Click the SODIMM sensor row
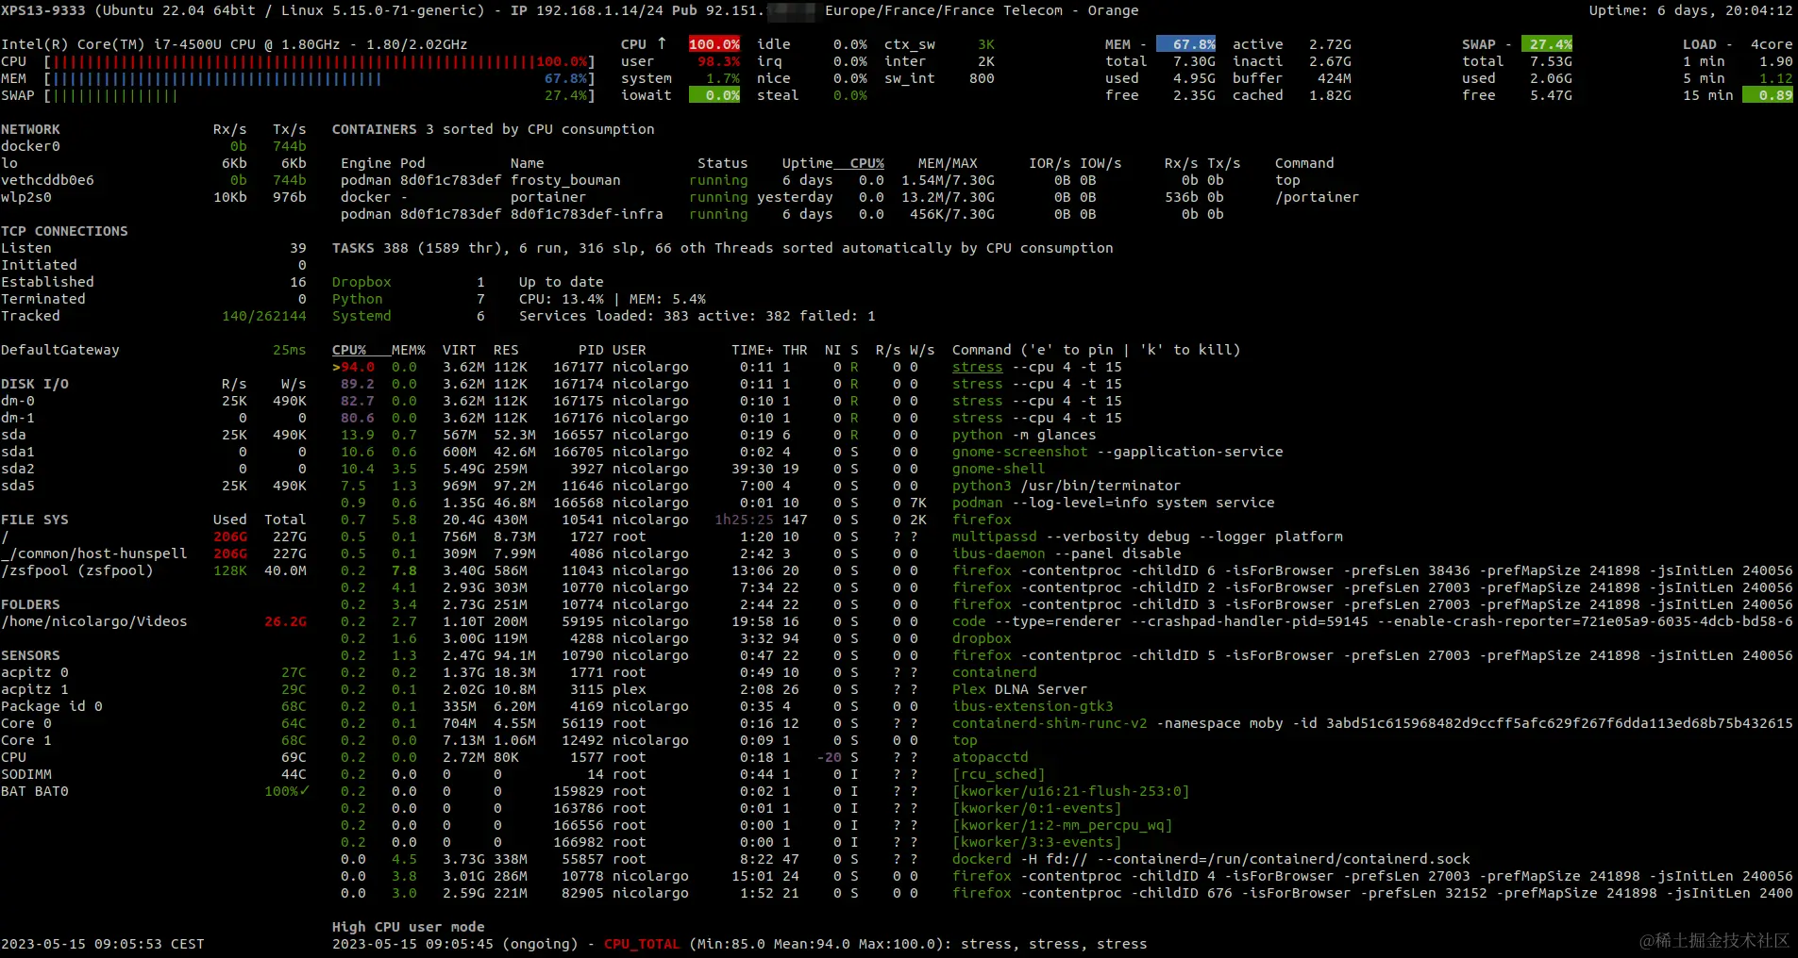Viewport: 1798px width, 958px height. tap(154, 774)
